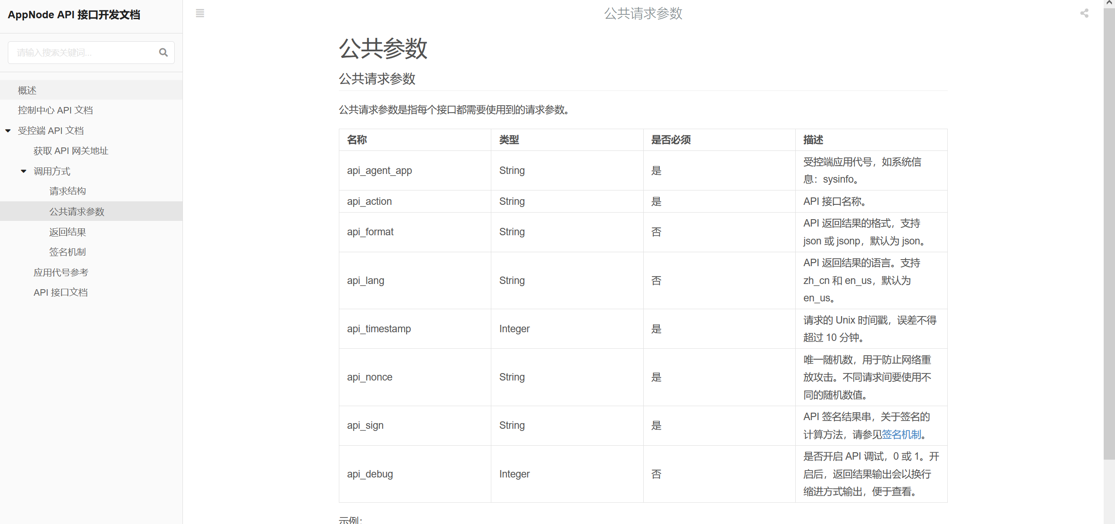Screen dimensions: 1115x524
Task: Click the api_debug table cell
Action: (x=415, y=474)
